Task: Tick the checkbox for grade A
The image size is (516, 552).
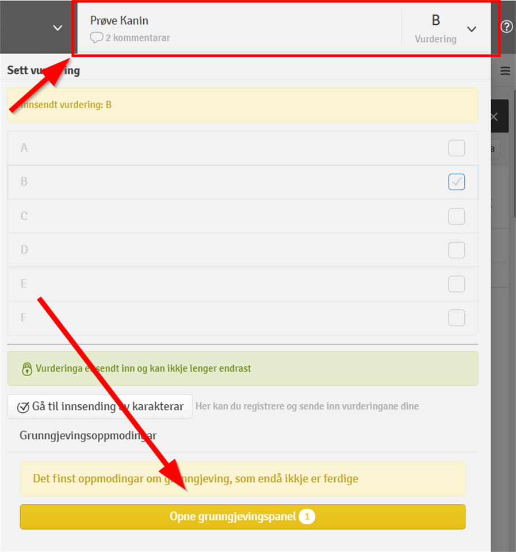Action: coord(457,148)
